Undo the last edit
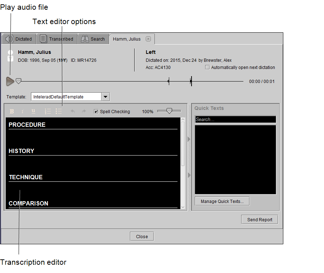Viewport: 324px width, 273px height. tap(73, 111)
